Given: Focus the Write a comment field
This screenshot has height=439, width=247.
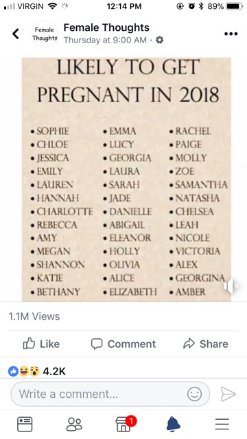Looking at the screenshot, I should click(110, 394).
